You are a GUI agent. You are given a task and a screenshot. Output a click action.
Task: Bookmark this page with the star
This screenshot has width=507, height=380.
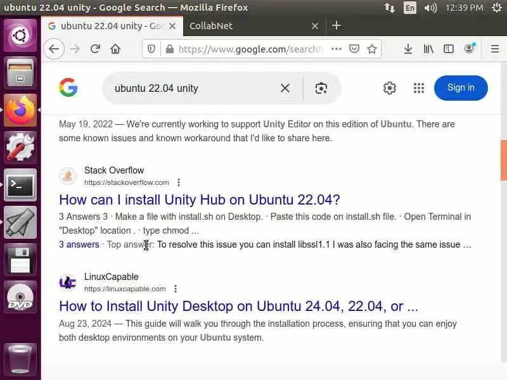pos(372,49)
